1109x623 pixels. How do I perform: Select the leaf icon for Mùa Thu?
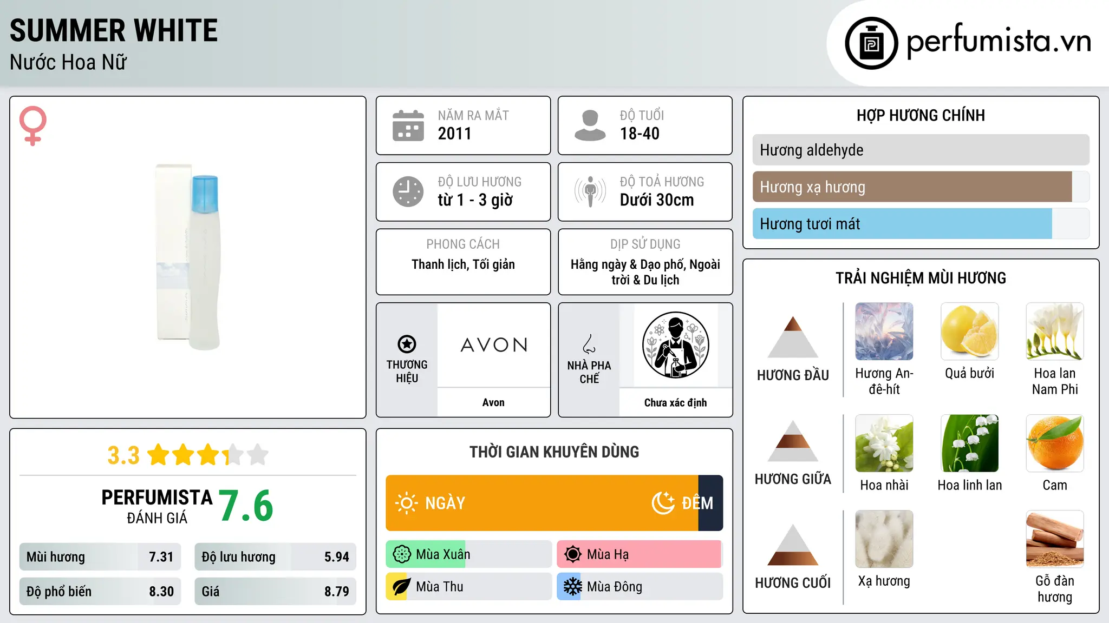coord(401,587)
